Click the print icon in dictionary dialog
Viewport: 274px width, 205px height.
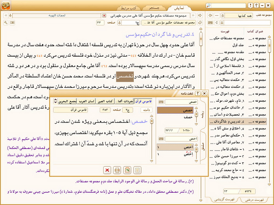click(117, 170)
